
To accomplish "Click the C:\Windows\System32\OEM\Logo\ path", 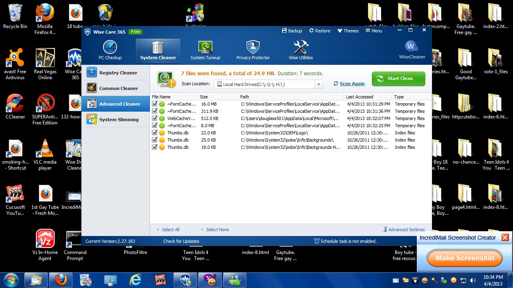I will pyautogui.click(x=274, y=133).
